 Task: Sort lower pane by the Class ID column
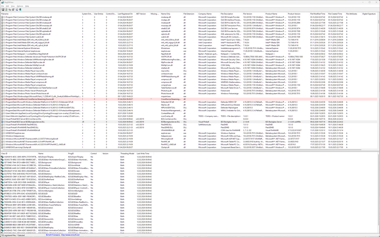[x=19, y=154]
